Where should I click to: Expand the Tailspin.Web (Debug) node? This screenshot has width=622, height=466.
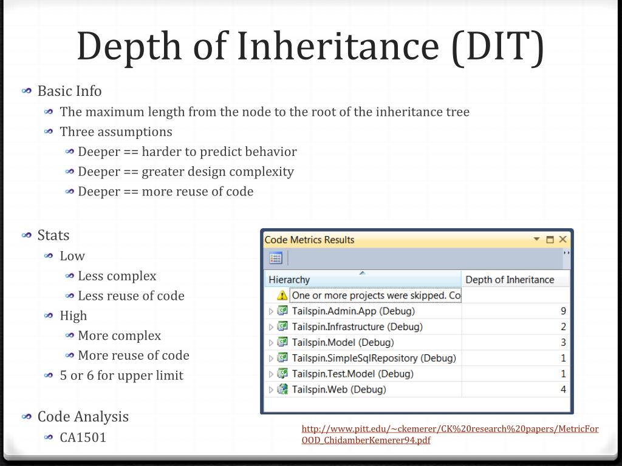click(271, 390)
